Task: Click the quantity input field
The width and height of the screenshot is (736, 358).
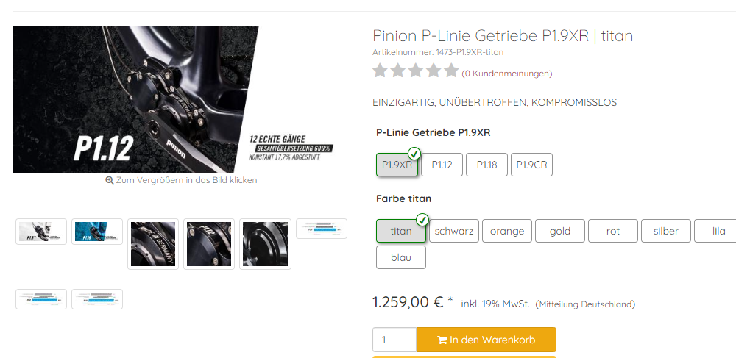Action: pos(394,340)
